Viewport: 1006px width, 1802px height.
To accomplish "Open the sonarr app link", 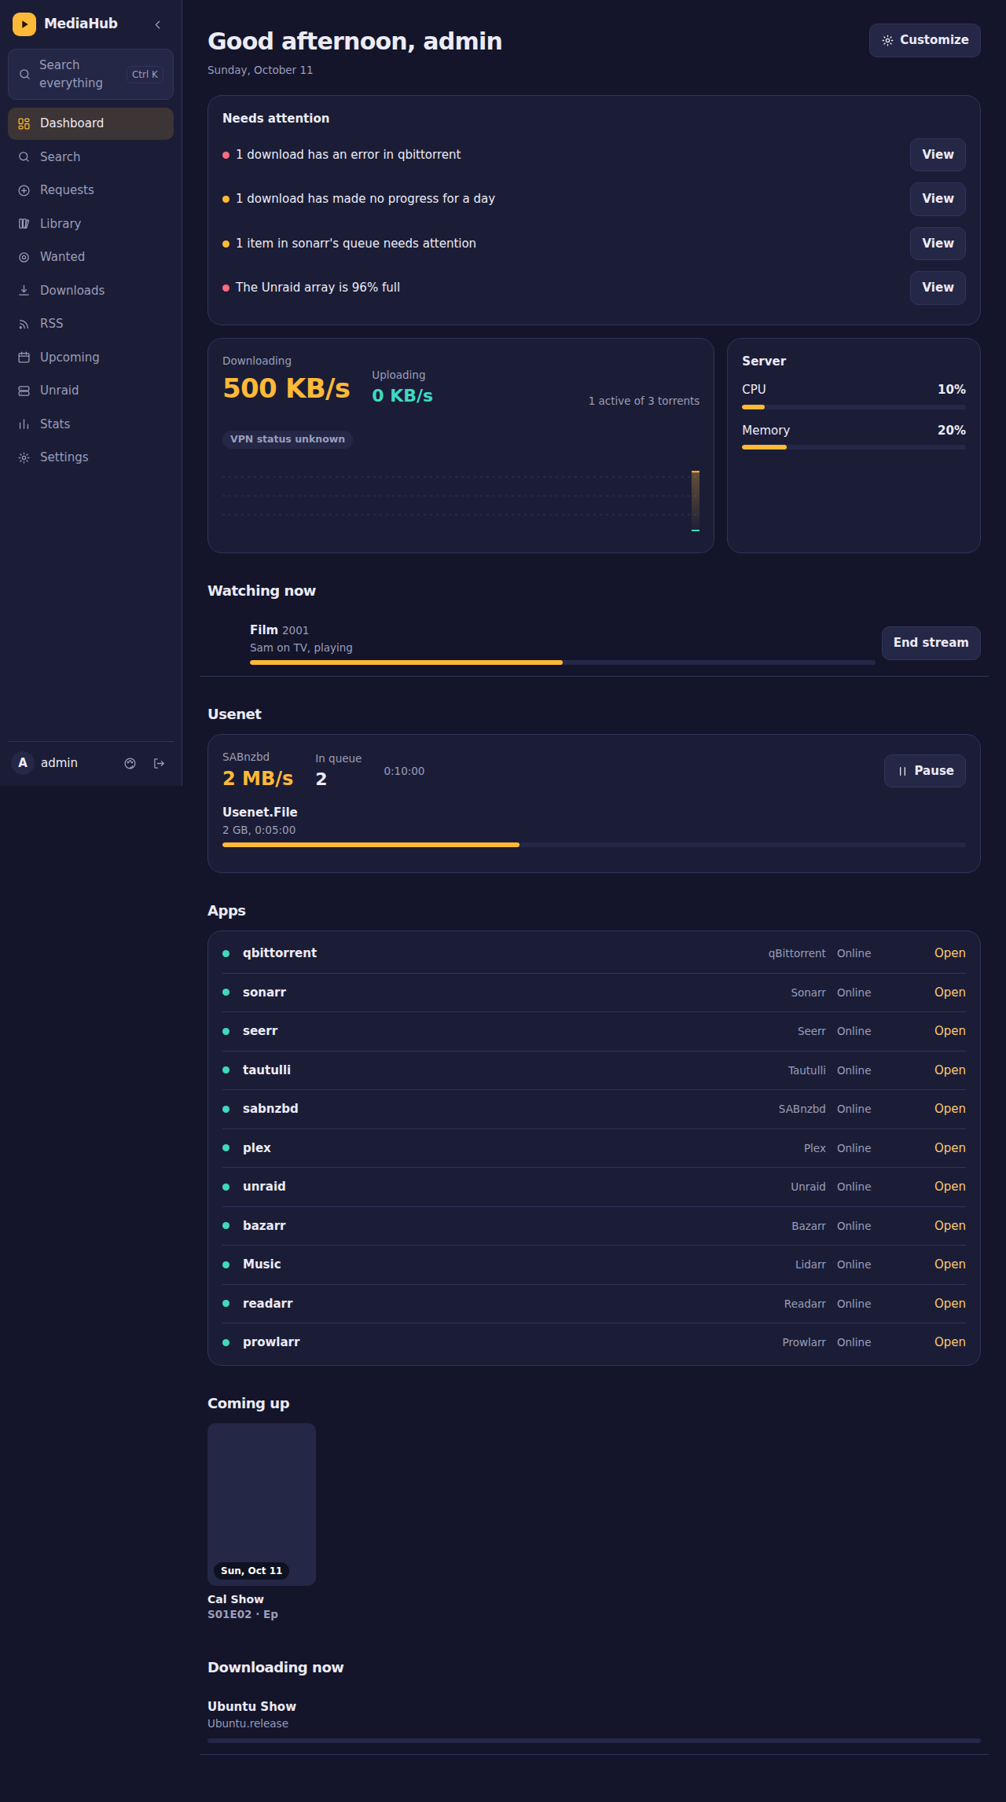I will 949,993.
